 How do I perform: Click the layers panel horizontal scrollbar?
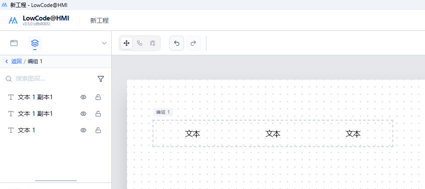(x=55, y=181)
